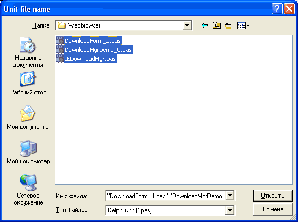Click the help question mark button

277,9
